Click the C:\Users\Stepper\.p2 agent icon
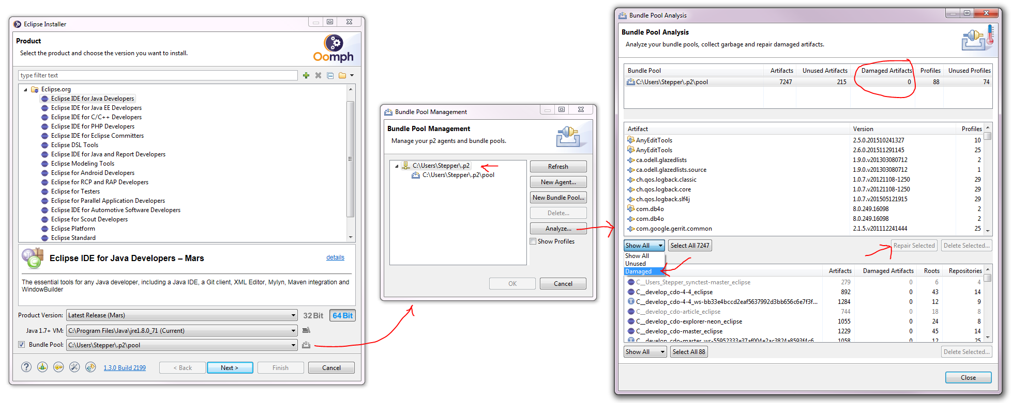 (406, 166)
